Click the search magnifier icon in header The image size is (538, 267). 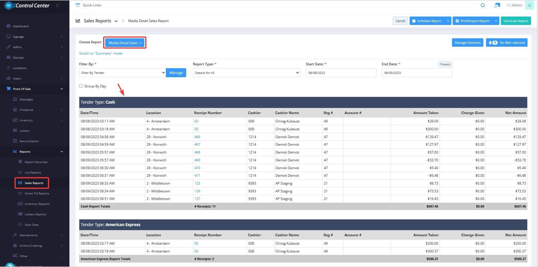(483, 5)
